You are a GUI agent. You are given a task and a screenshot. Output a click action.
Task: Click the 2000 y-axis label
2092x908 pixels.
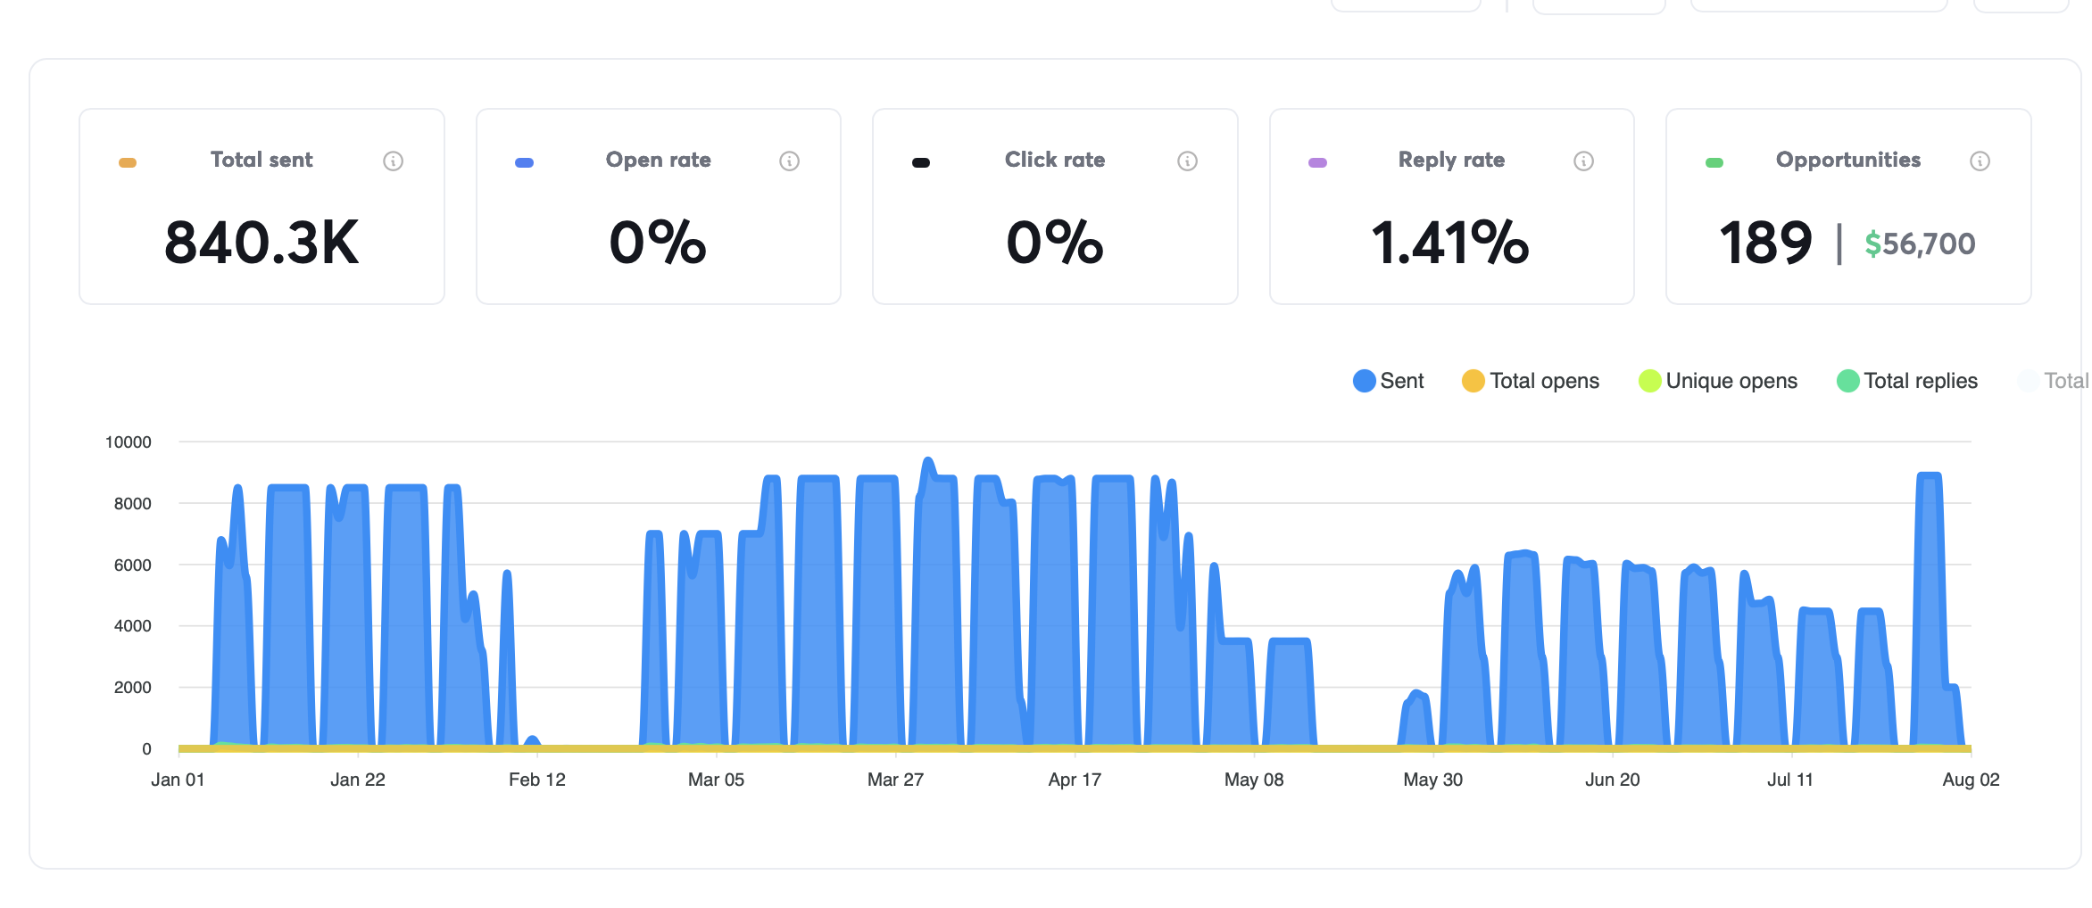coord(133,688)
